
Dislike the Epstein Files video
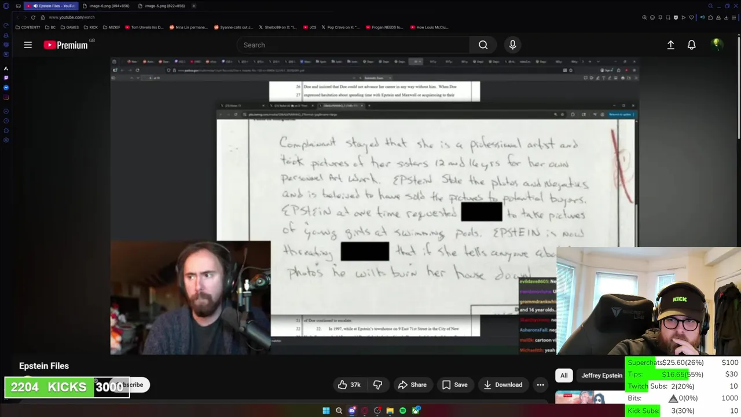click(x=377, y=385)
